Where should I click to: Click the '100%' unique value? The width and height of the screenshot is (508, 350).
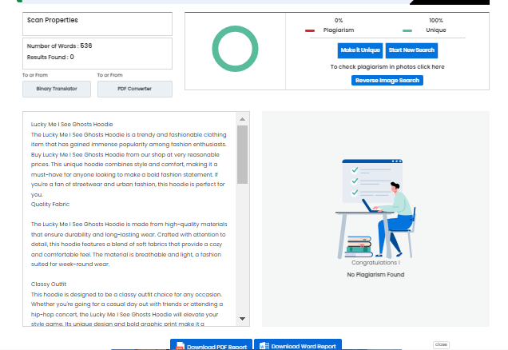coord(436,21)
